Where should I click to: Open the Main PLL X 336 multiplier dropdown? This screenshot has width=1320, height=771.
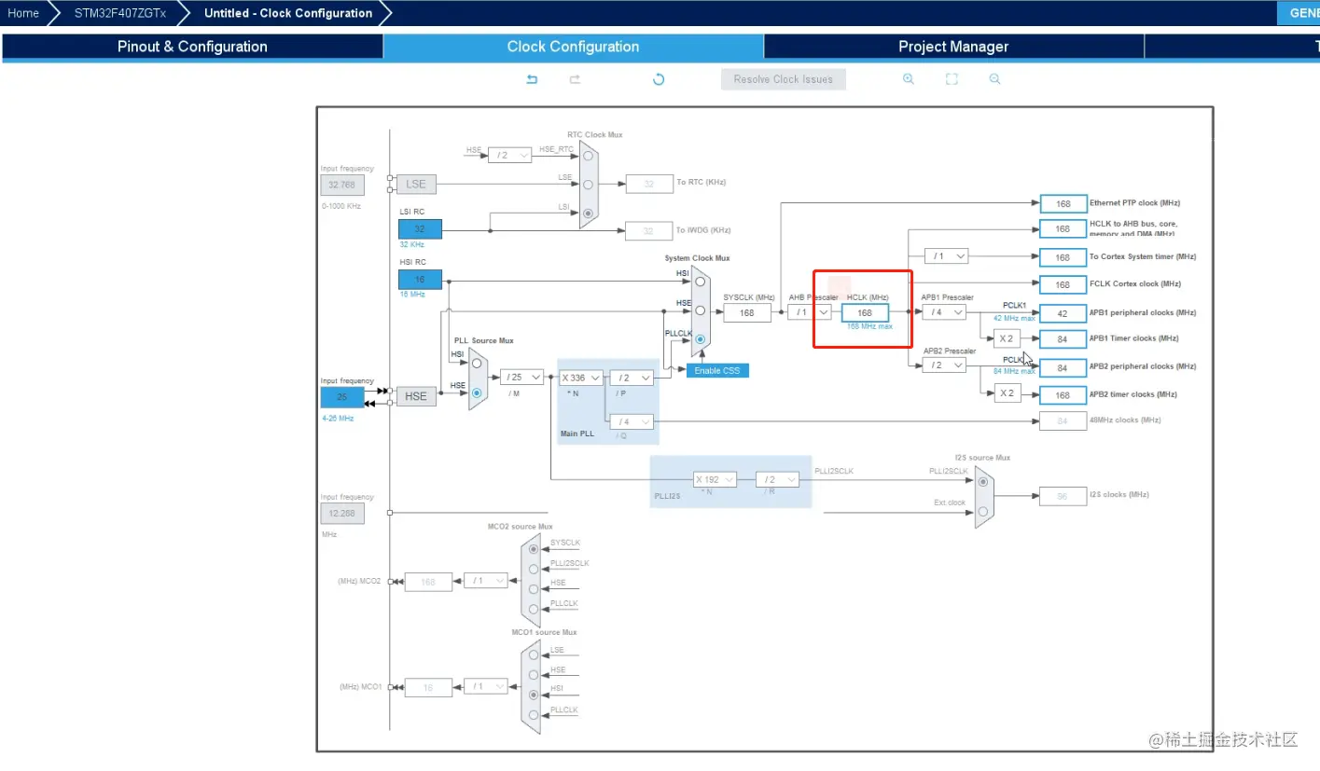point(580,378)
